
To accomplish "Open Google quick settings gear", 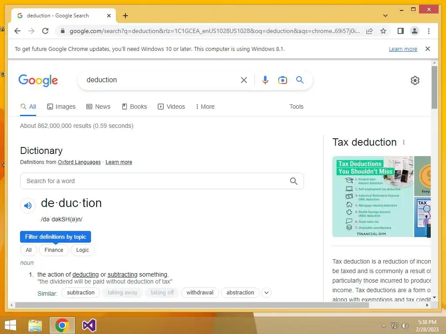I will (415, 80).
